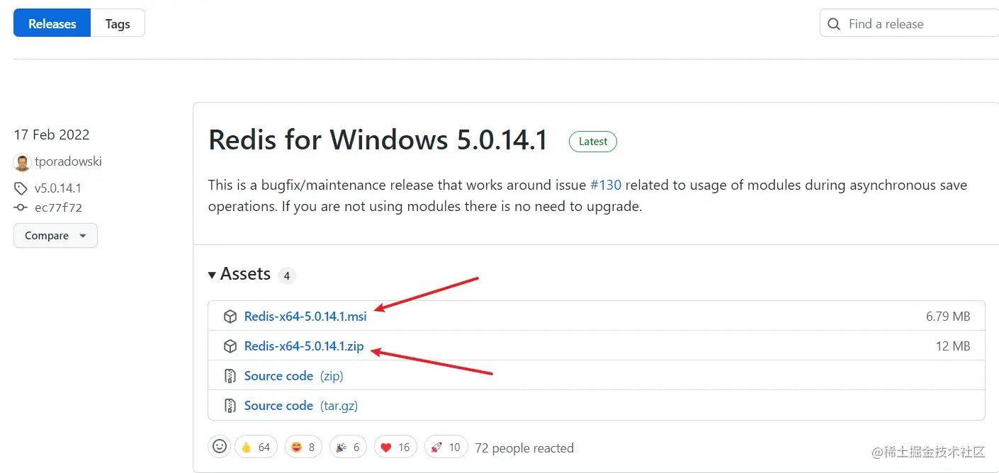Image resolution: width=999 pixels, height=473 pixels.
Task: Download Redis-x64-5.0.14.1.msi
Action: [305, 317]
